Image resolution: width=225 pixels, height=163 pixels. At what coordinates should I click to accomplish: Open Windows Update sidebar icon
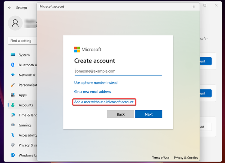[x=13, y=155]
